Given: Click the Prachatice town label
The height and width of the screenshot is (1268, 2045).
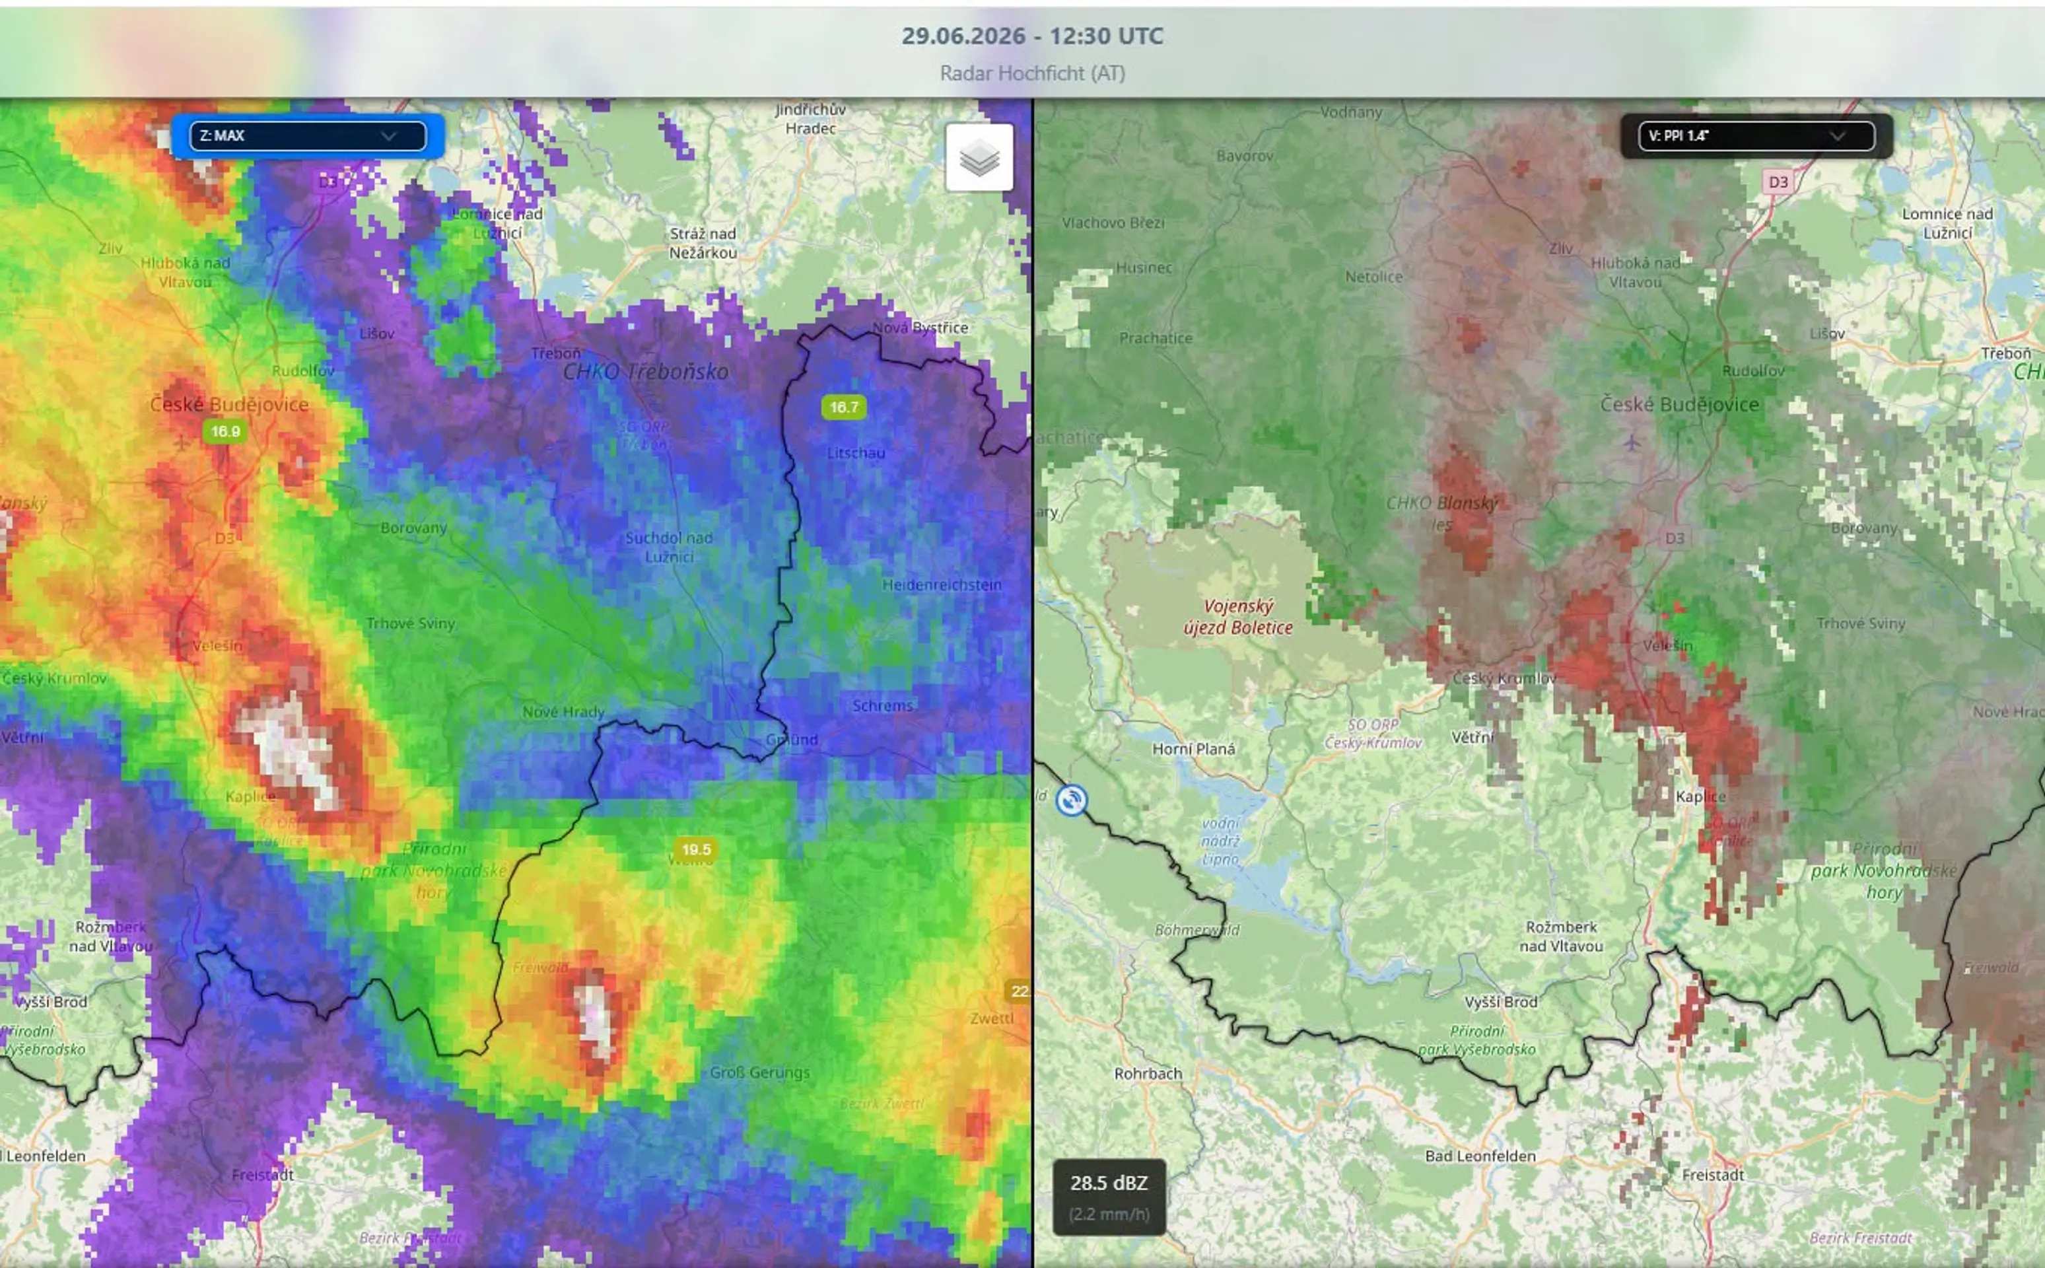Looking at the screenshot, I should pos(1156,338).
